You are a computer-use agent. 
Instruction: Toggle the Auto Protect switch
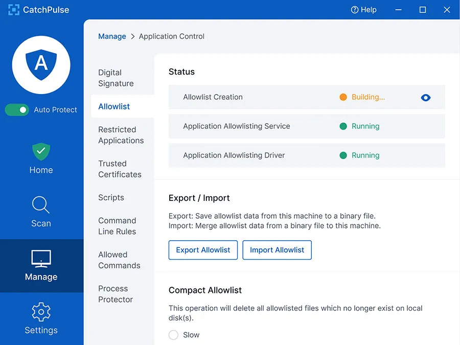pyautogui.click(x=17, y=110)
